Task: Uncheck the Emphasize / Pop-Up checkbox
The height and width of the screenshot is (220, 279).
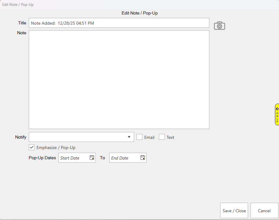Action: 32,147
